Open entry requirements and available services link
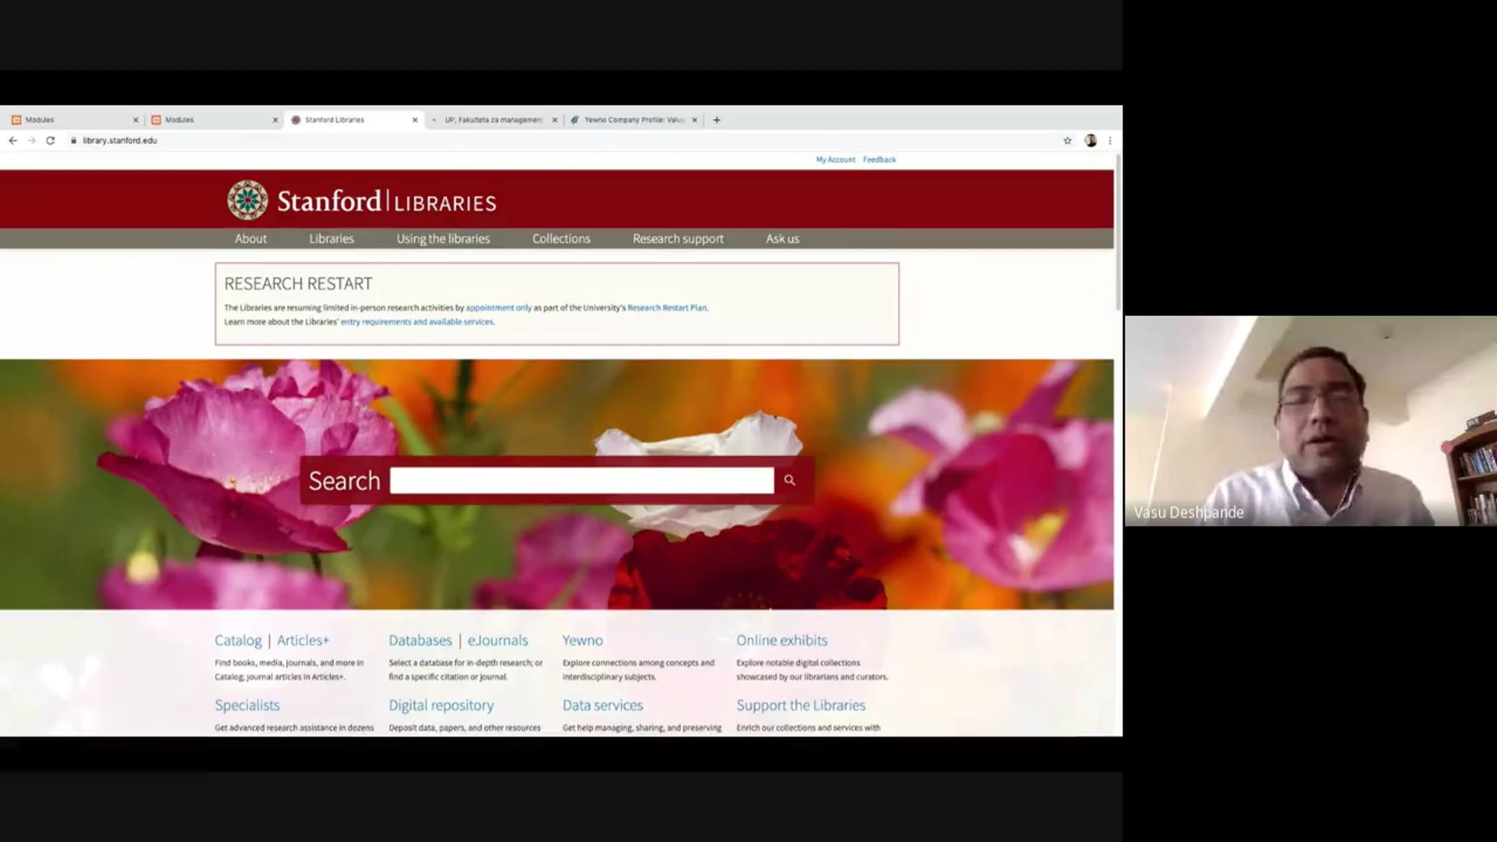 pyautogui.click(x=417, y=322)
